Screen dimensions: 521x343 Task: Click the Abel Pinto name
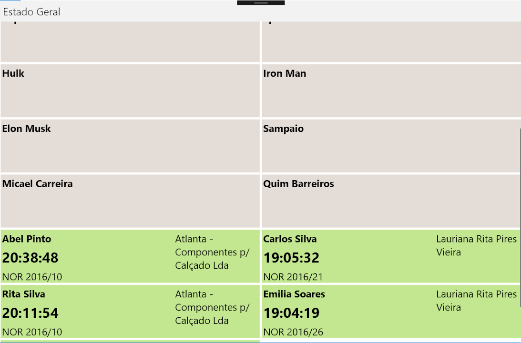point(27,239)
